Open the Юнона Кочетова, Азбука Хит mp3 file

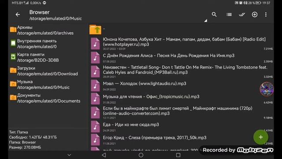(x=181, y=44)
